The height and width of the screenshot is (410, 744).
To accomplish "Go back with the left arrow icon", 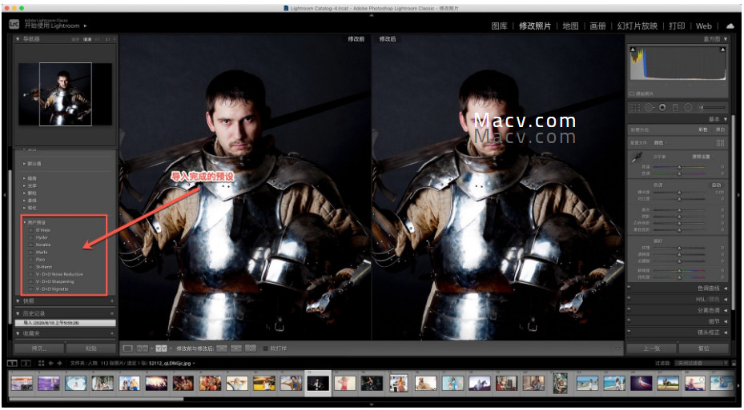I will click(x=50, y=363).
